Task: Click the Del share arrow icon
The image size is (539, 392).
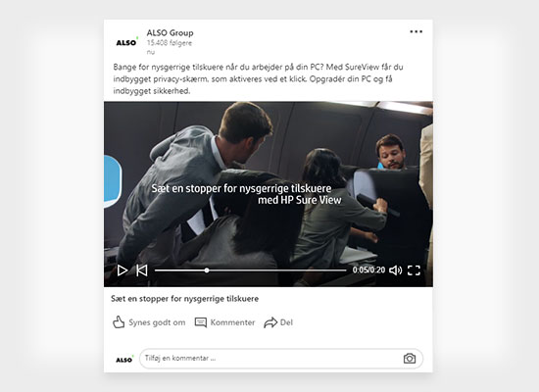Action: [270, 322]
